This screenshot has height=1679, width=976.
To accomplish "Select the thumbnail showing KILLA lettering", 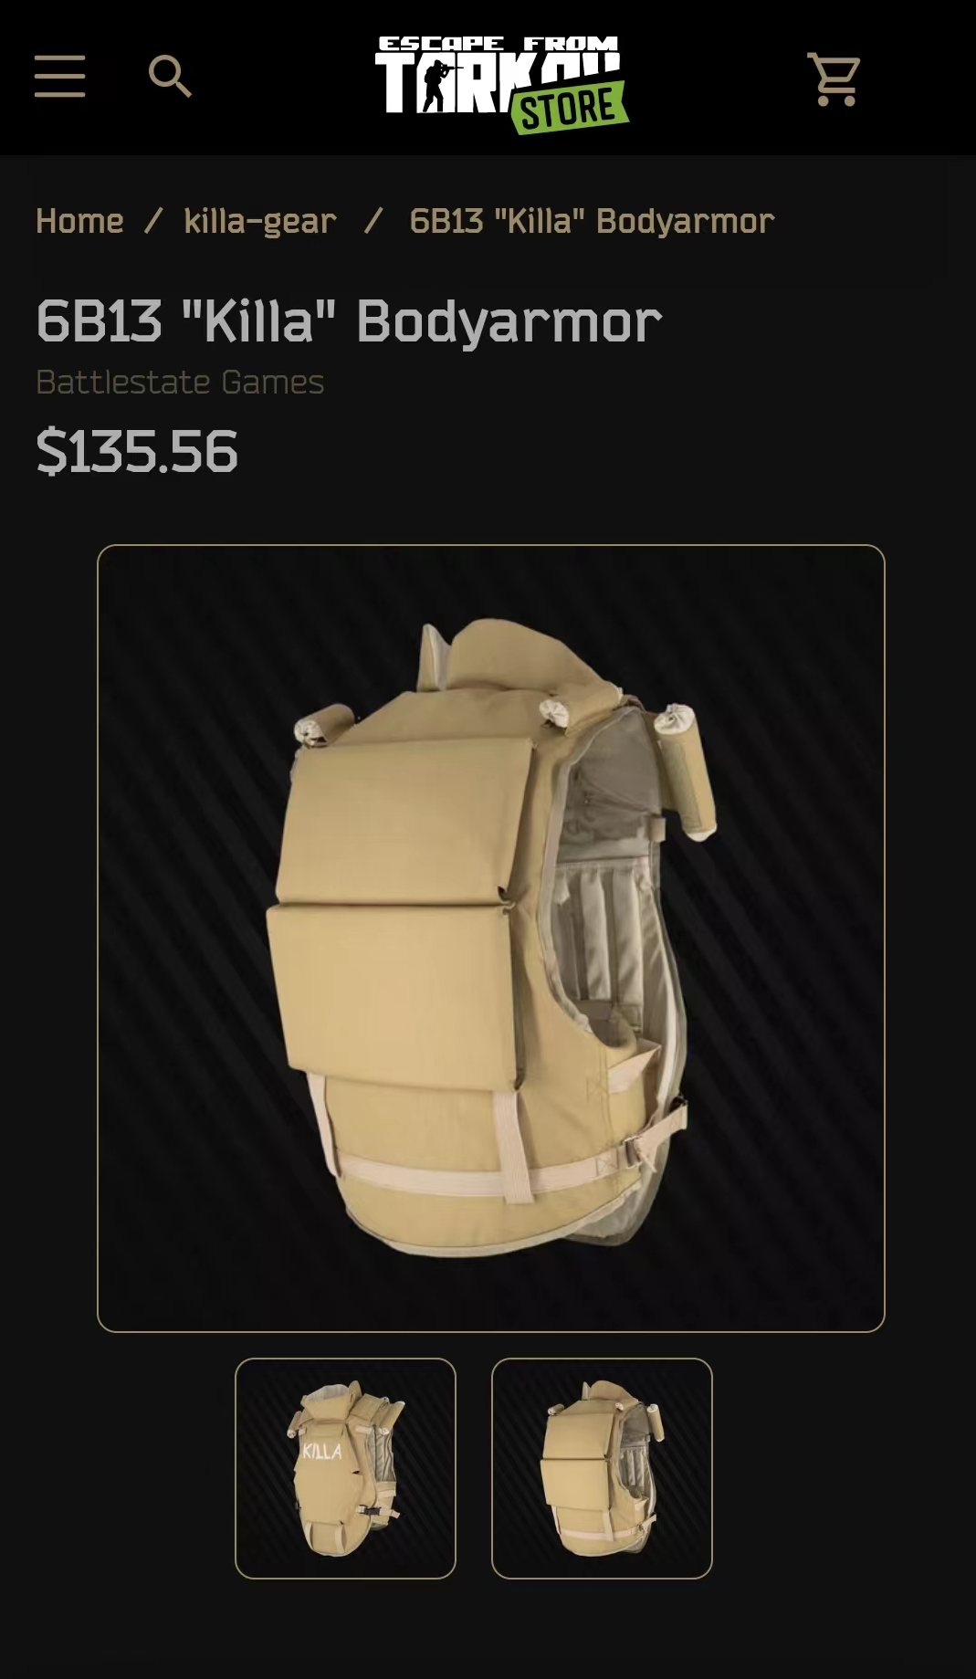I will (345, 1468).
